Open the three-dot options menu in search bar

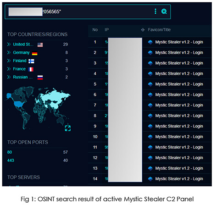coord(155,11)
